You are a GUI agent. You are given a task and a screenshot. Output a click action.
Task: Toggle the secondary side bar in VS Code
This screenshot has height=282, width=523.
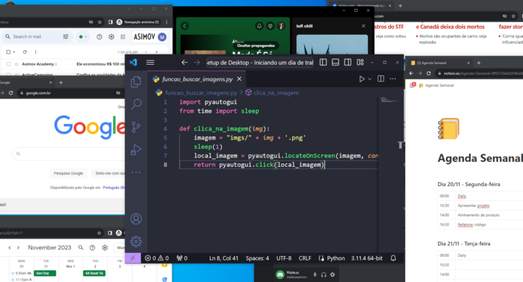(347, 63)
